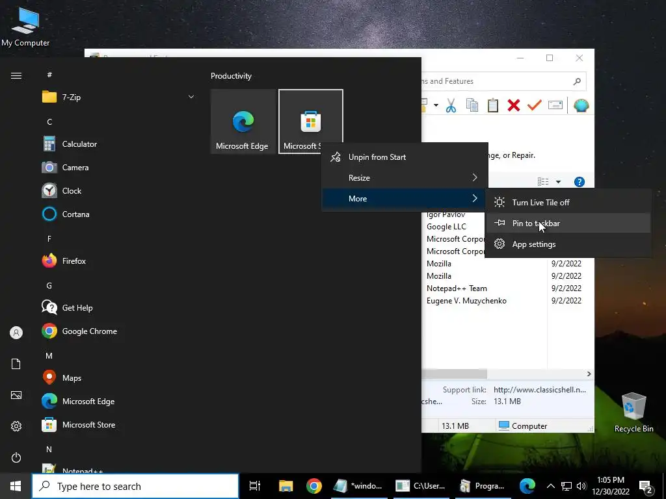Open Calculator from the Start app list
Screen dimensions: 666x499
point(80,144)
